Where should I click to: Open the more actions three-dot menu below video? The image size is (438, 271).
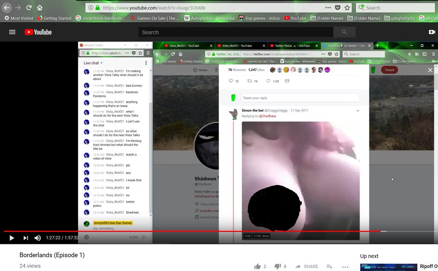[345, 266]
